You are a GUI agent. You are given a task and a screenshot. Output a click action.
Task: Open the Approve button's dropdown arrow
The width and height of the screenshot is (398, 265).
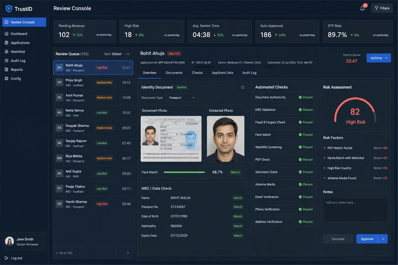tap(383, 239)
